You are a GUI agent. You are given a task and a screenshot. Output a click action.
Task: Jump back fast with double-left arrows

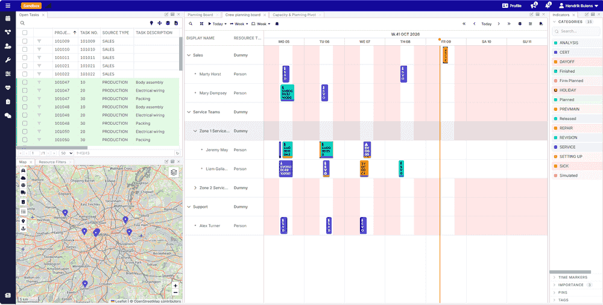click(464, 24)
